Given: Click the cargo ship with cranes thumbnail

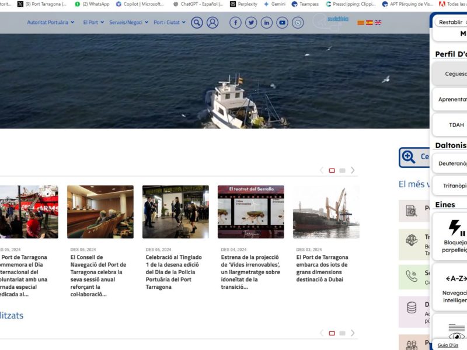Looking at the screenshot, I should 326,212.
